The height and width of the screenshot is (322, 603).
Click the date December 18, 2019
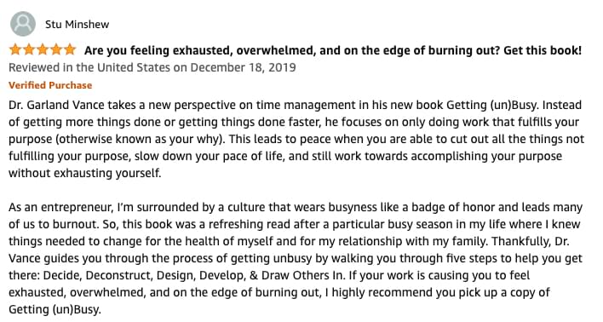tap(243, 67)
